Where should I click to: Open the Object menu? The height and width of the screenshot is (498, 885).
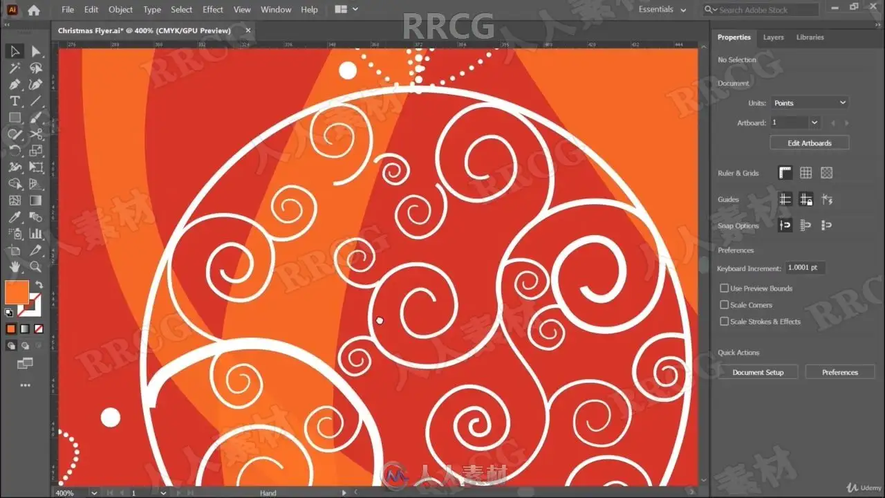[120, 10]
